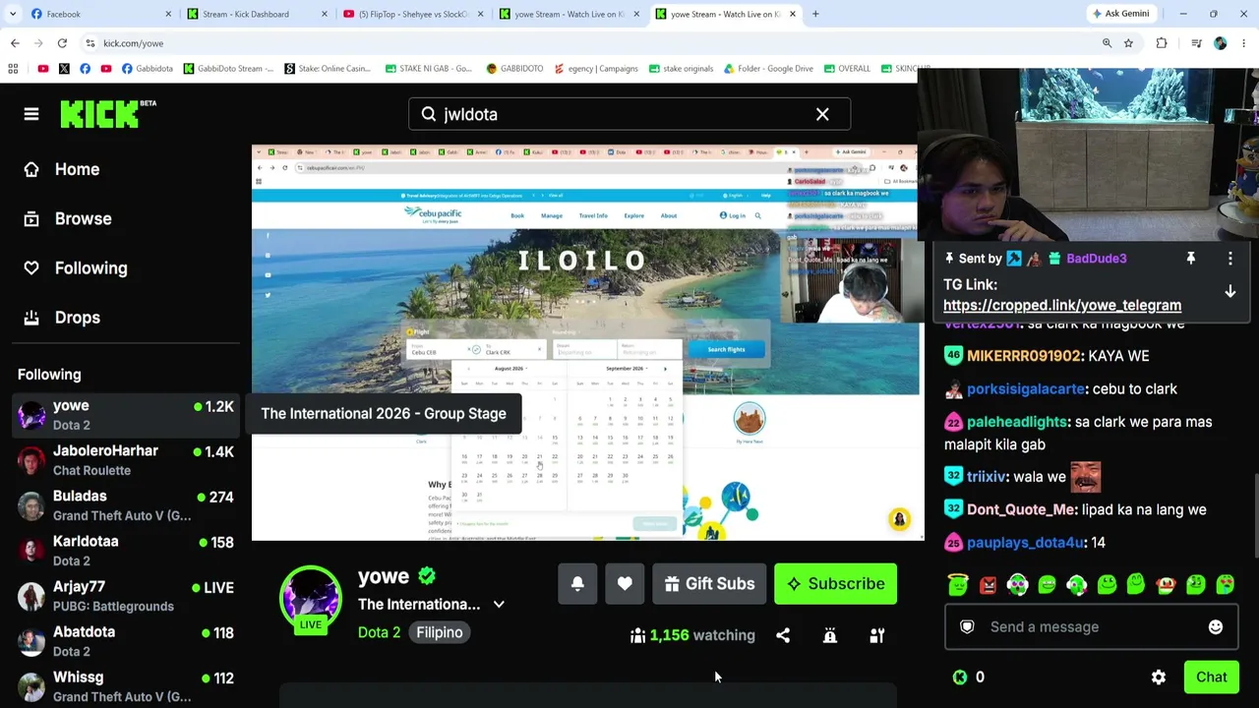This screenshot has height=708, width=1259.
Task: Toggle the heart follow button
Action: (x=625, y=584)
